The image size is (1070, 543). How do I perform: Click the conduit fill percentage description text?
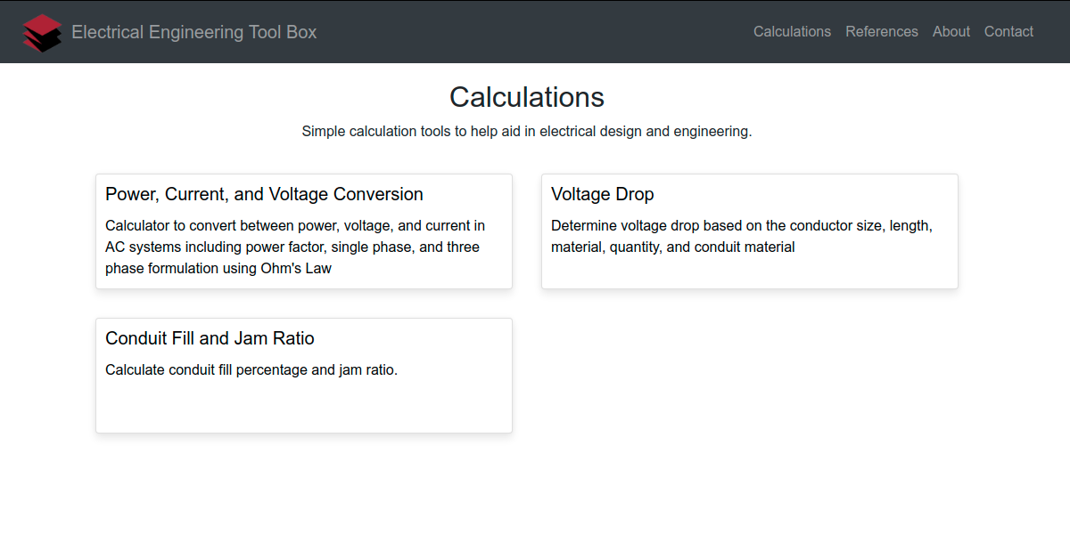pyautogui.click(x=251, y=369)
